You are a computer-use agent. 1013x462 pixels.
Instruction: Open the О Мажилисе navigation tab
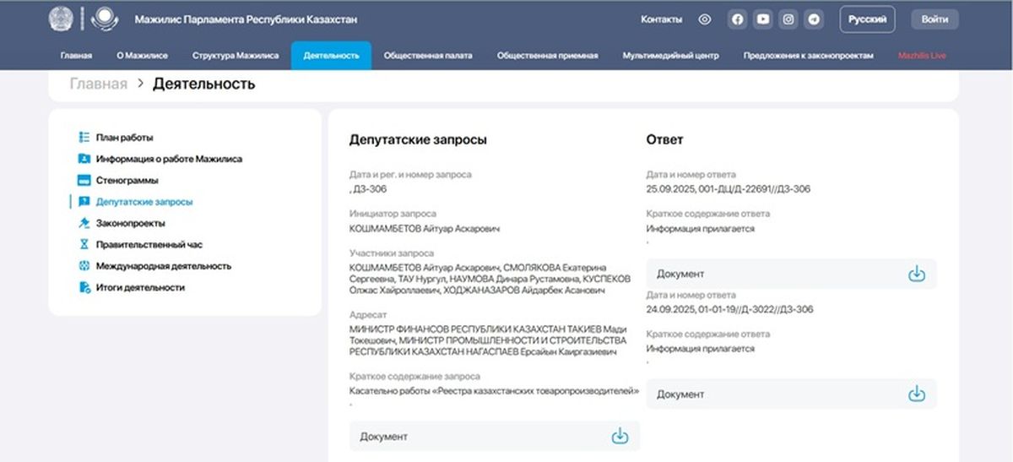(142, 56)
